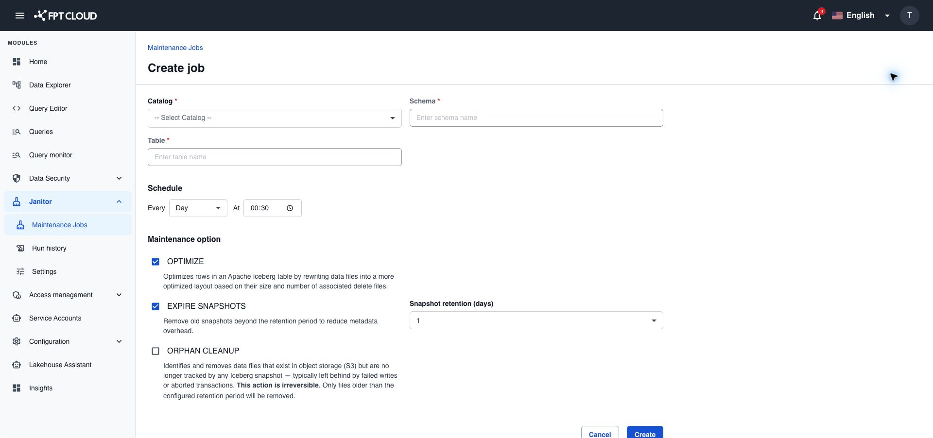Open Janitor Settings page

click(68, 271)
